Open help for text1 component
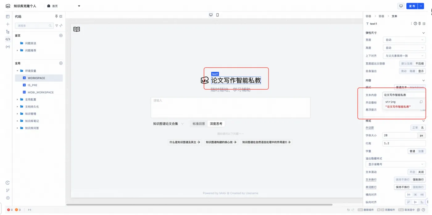Viewport: 432px width, 215px height. point(415,23)
